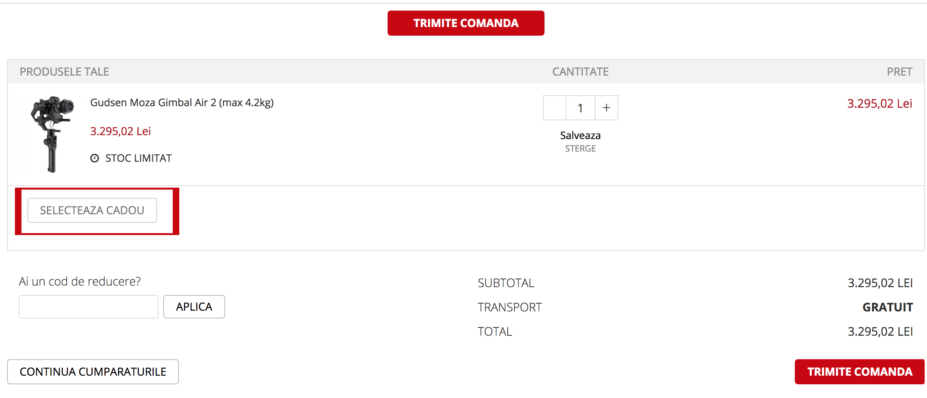Click the red price under the product name

[x=120, y=131]
